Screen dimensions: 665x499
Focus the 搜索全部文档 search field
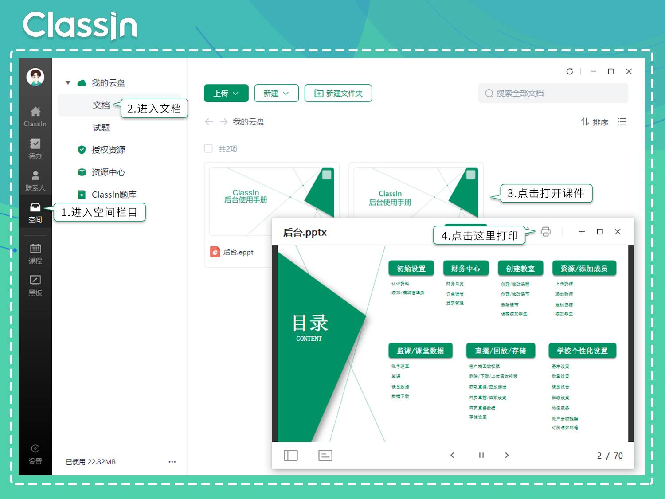click(553, 93)
